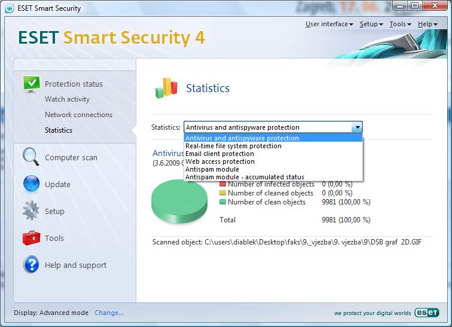Click the Change... display mode link
The height and width of the screenshot is (327, 452).
click(109, 313)
